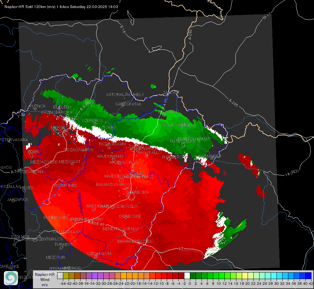Click the ZAHONY border town label
The height and width of the screenshot is (289, 314).
171,93
